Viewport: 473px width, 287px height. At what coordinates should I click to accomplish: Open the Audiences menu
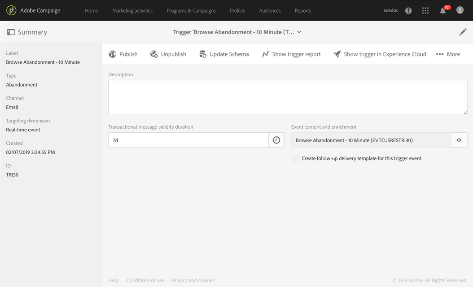click(270, 11)
